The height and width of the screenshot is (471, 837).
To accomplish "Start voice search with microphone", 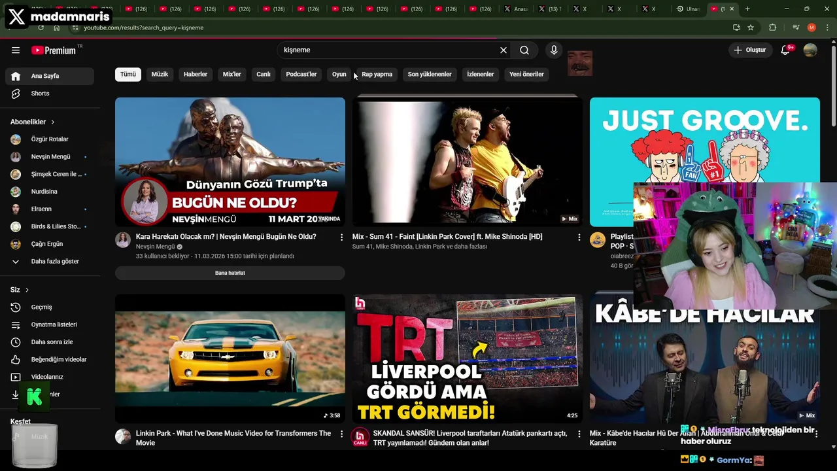I will [554, 50].
